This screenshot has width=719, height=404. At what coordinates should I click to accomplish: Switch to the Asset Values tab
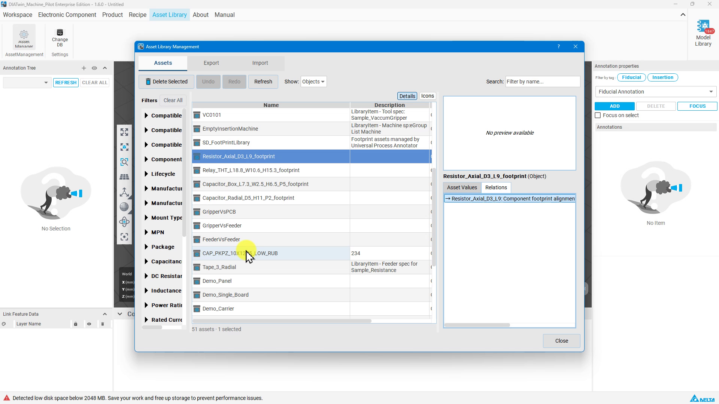coord(462,188)
